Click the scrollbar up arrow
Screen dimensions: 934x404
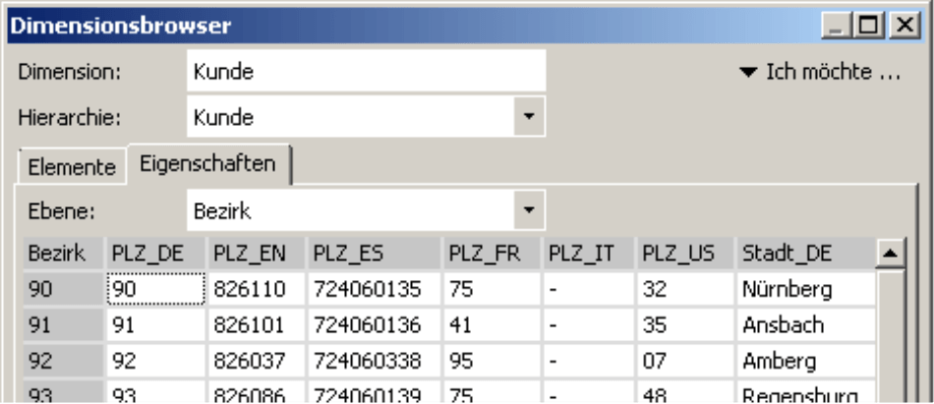(x=891, y=254)
